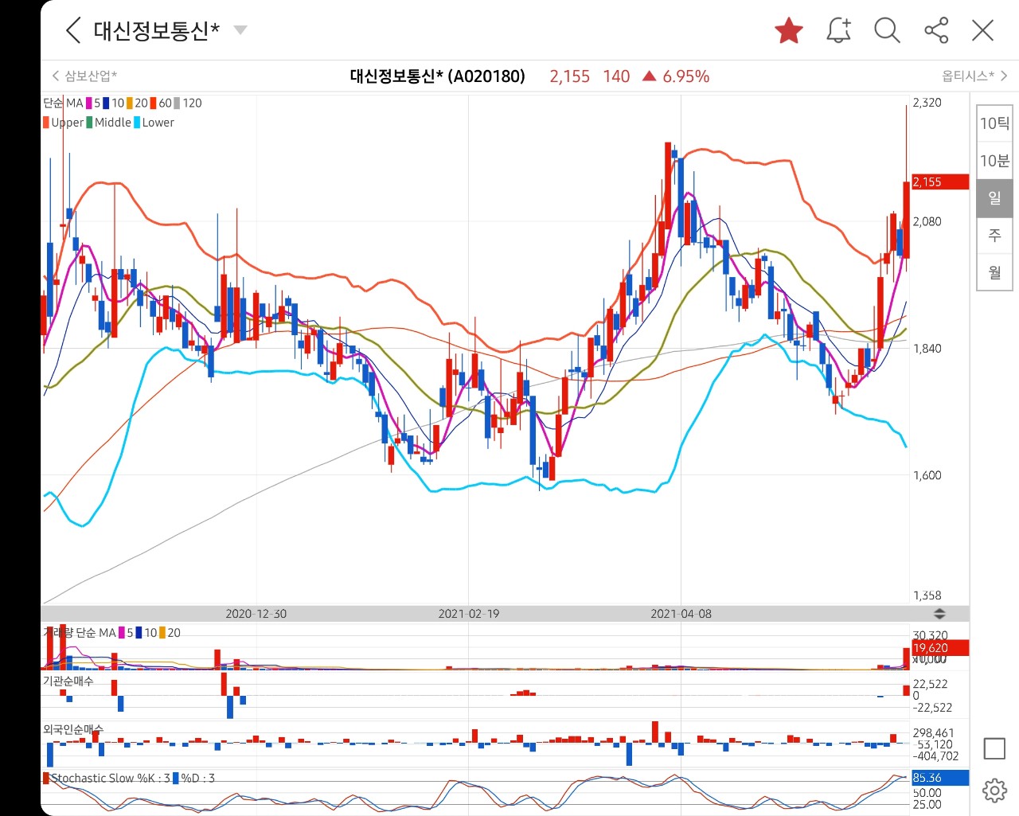Click the Upper band legend label
Viewport: 1019px width, 816px height.
pos(67,123)
